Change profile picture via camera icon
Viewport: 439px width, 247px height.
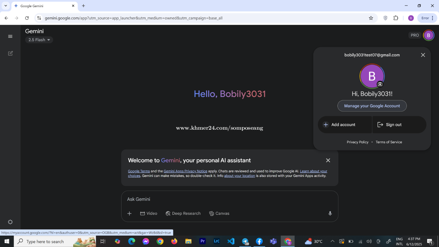[380, 84]
